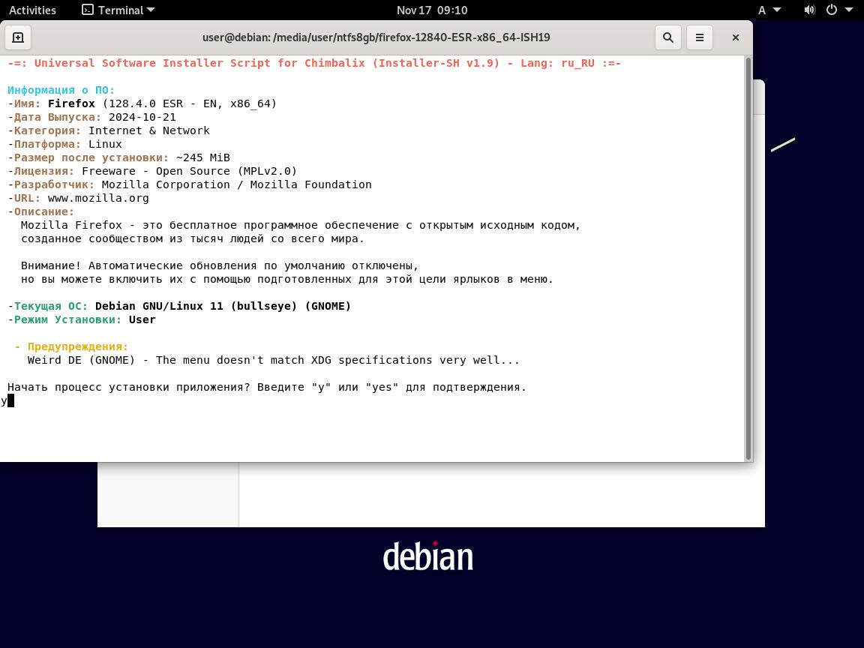Expand the system menu arrow
Screen dimensions: 864x648
click(848, 10)
